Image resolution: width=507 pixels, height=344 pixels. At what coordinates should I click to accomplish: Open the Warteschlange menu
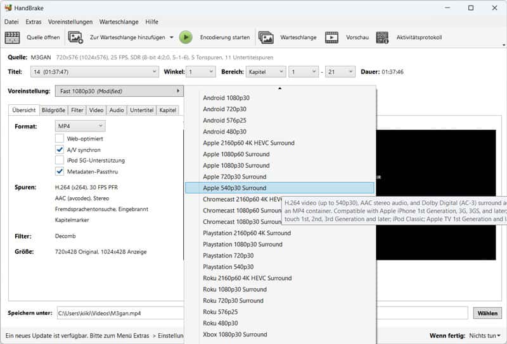[119, 21]
